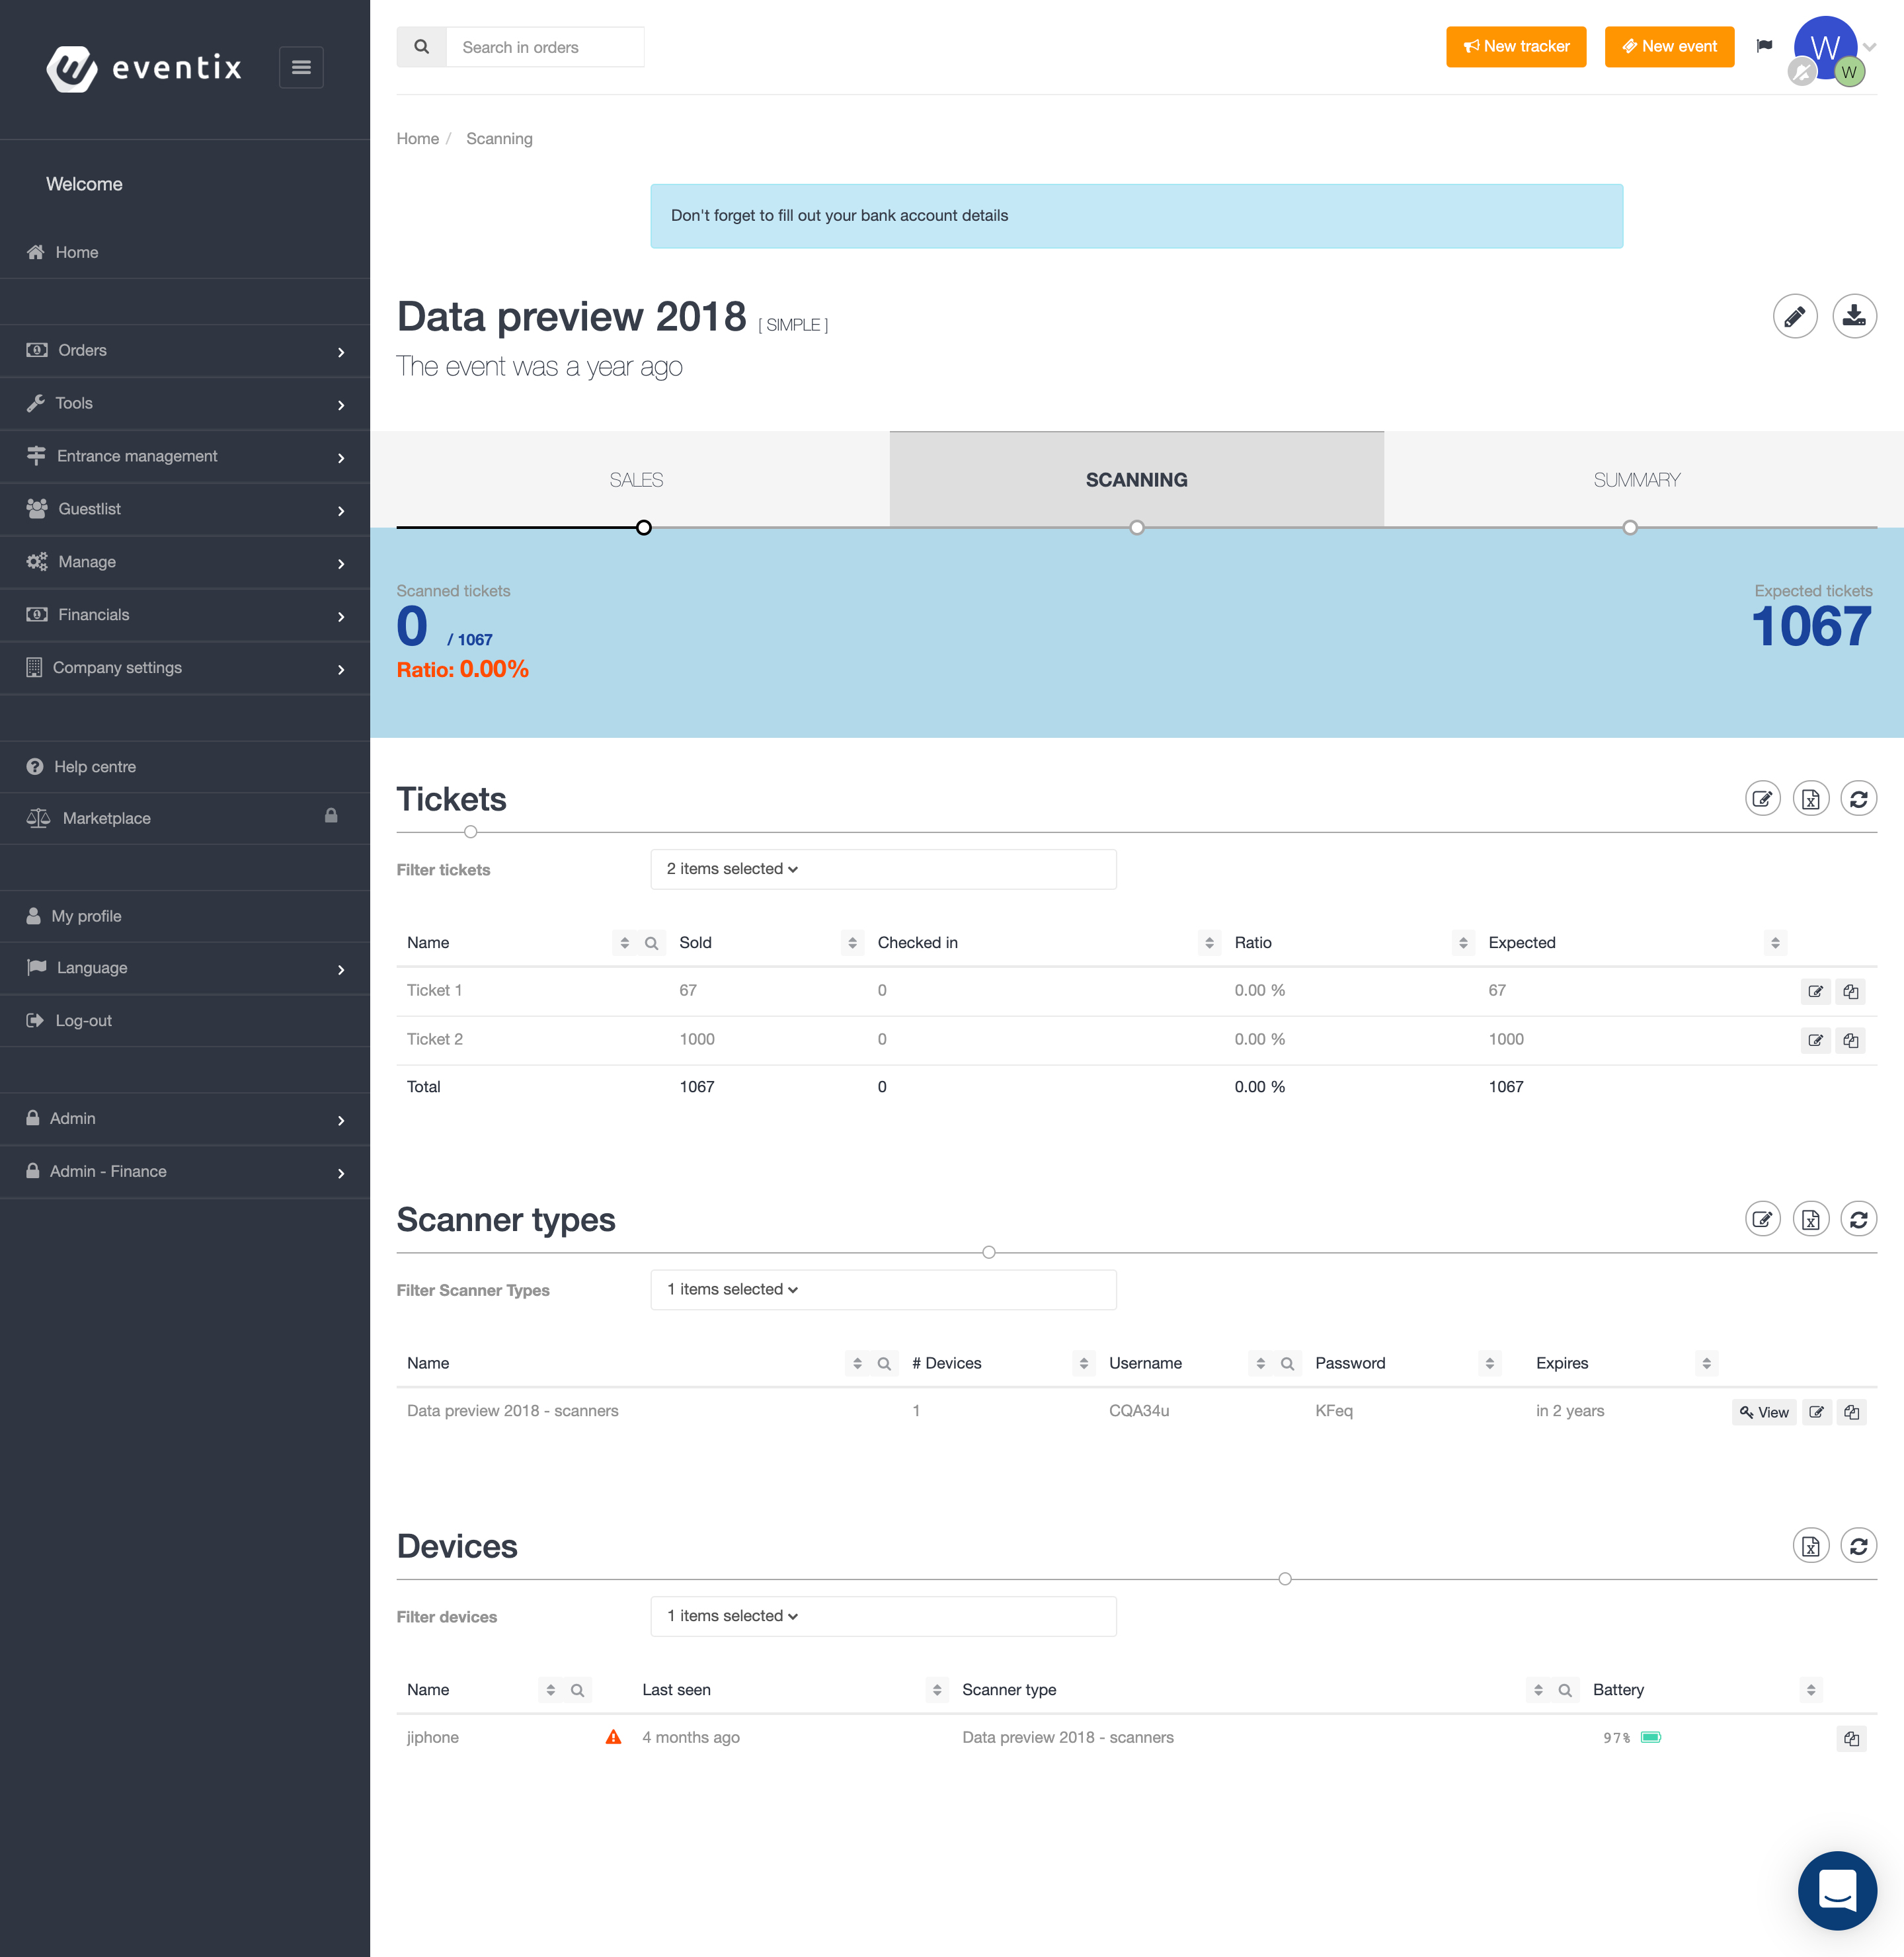Image resolution: width=1904 pixels, height=1957 pixels.
Task: Click the New event button
Action: 1668,47
